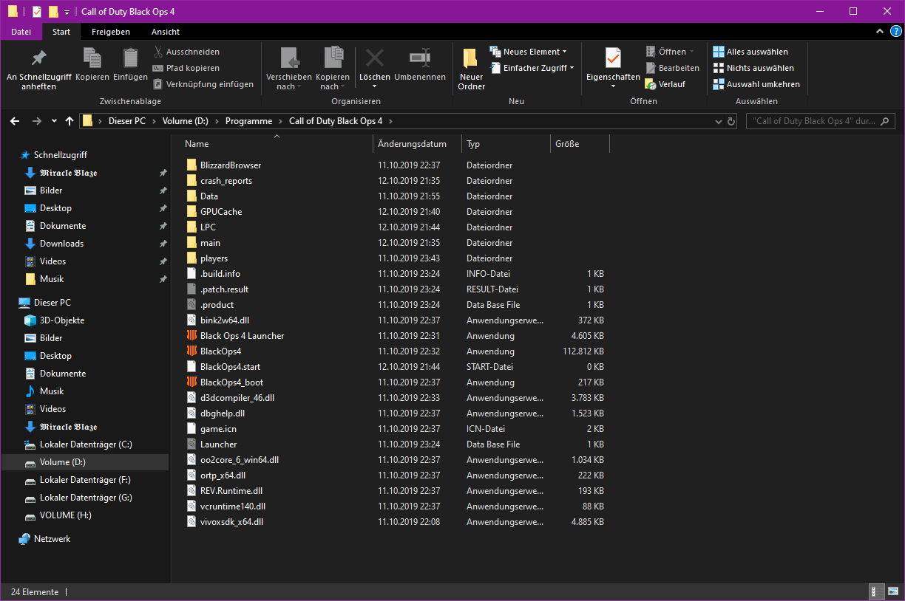This screenshot has height=601, width=905.
Task: Select the .build.info file
Action: point(220,274)
